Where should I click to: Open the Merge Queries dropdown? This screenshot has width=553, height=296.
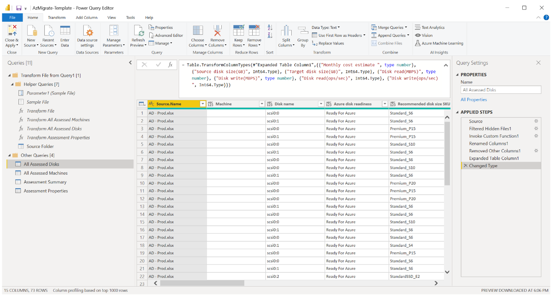coord(389,28)
